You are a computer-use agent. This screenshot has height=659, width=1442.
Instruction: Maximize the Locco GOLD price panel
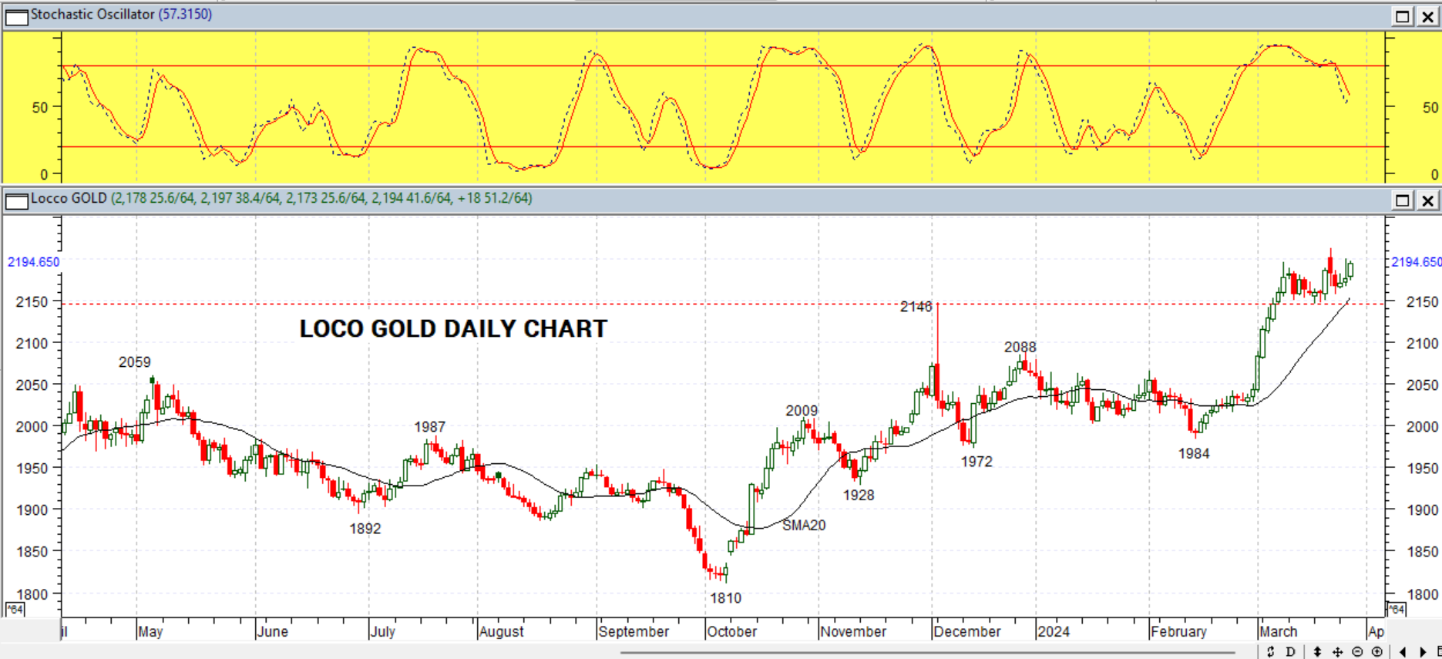point(1402,200)
